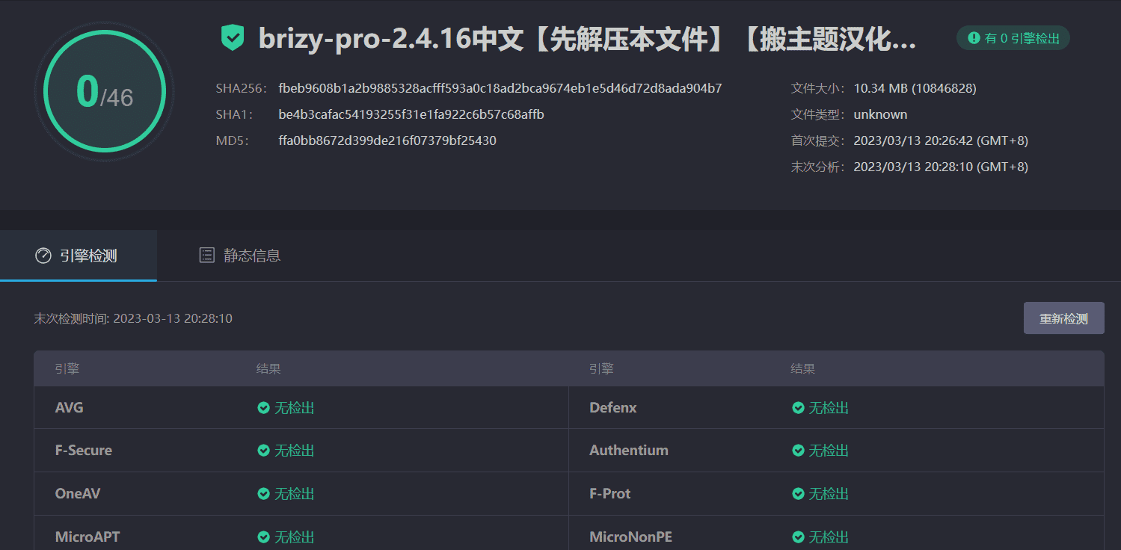This screenshot has height=550, width=1121.
Task: Switch to the 静态信息 tab
Action: click(x=240, y=256)
